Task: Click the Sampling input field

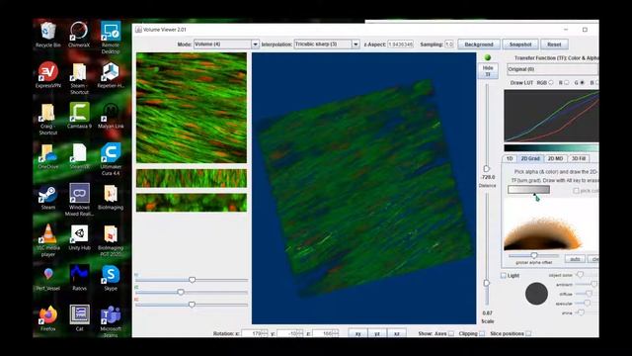Action: pos(449,44)
